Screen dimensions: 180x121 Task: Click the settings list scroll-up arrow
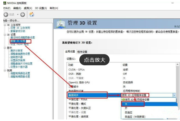click(178, 65)
